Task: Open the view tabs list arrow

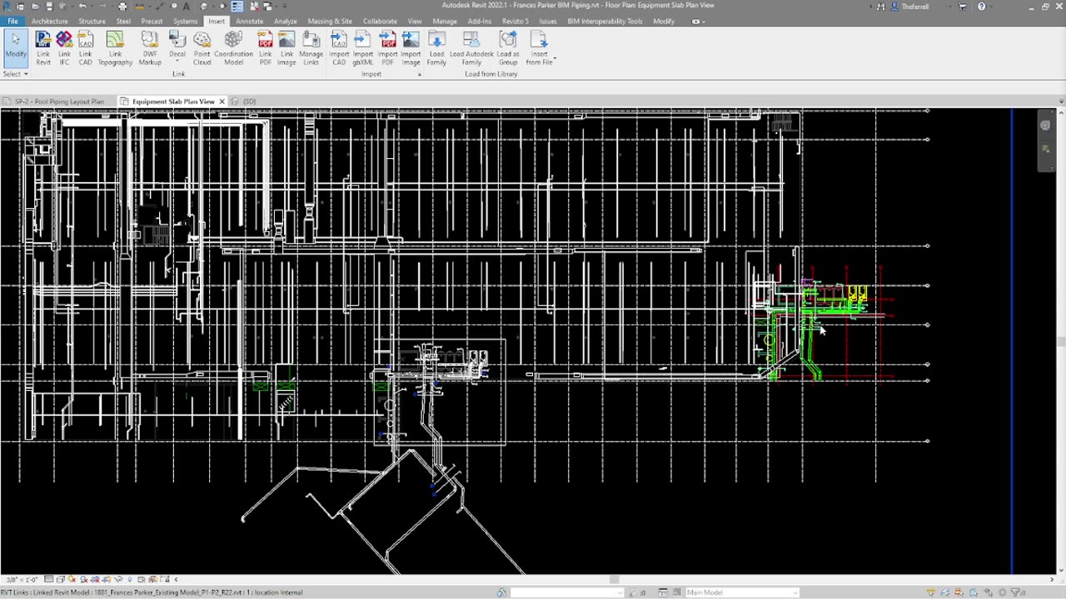Action: [x=1061, y=101]
